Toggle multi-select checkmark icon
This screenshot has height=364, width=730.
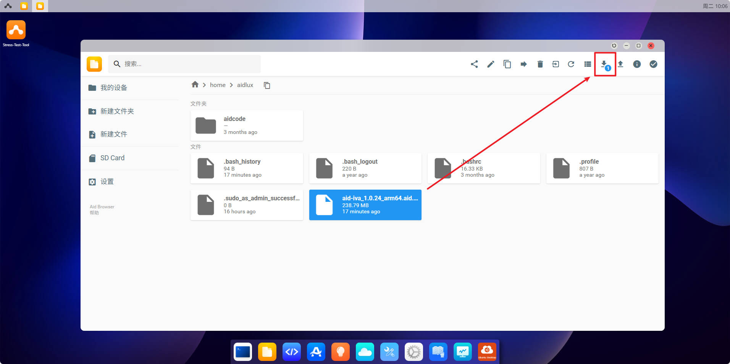point(653,64)
